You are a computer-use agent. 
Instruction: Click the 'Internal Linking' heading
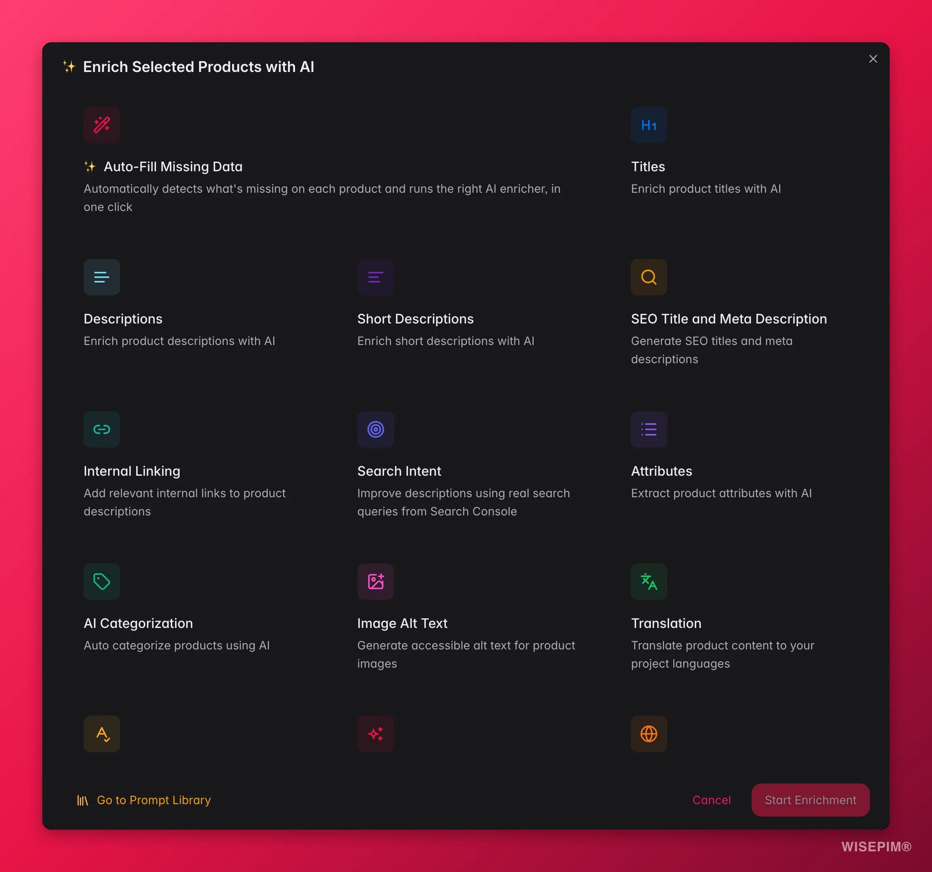click(132, 472)
